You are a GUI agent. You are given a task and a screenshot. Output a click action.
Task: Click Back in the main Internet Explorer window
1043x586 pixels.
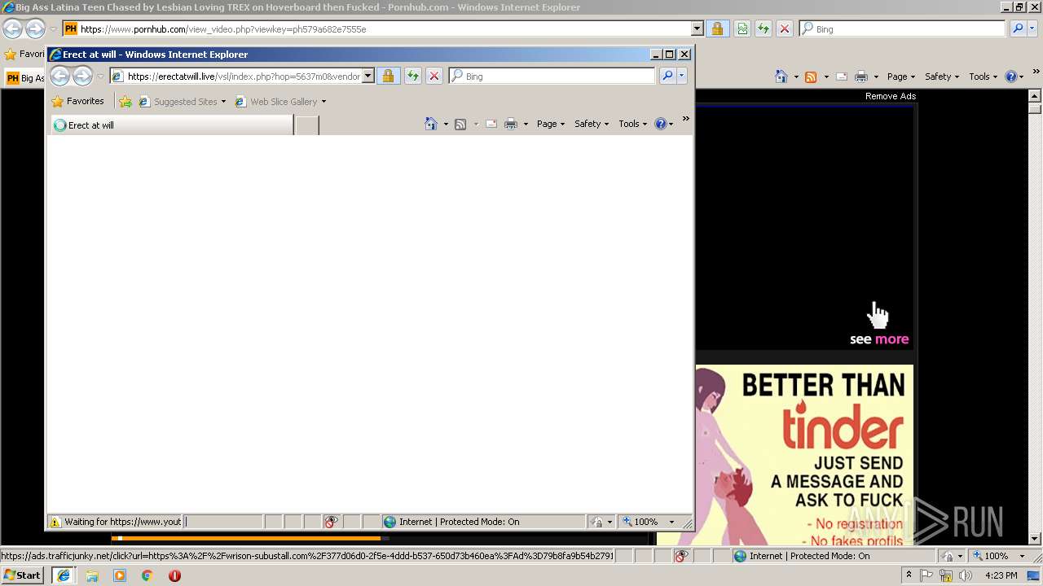[12, 28]
